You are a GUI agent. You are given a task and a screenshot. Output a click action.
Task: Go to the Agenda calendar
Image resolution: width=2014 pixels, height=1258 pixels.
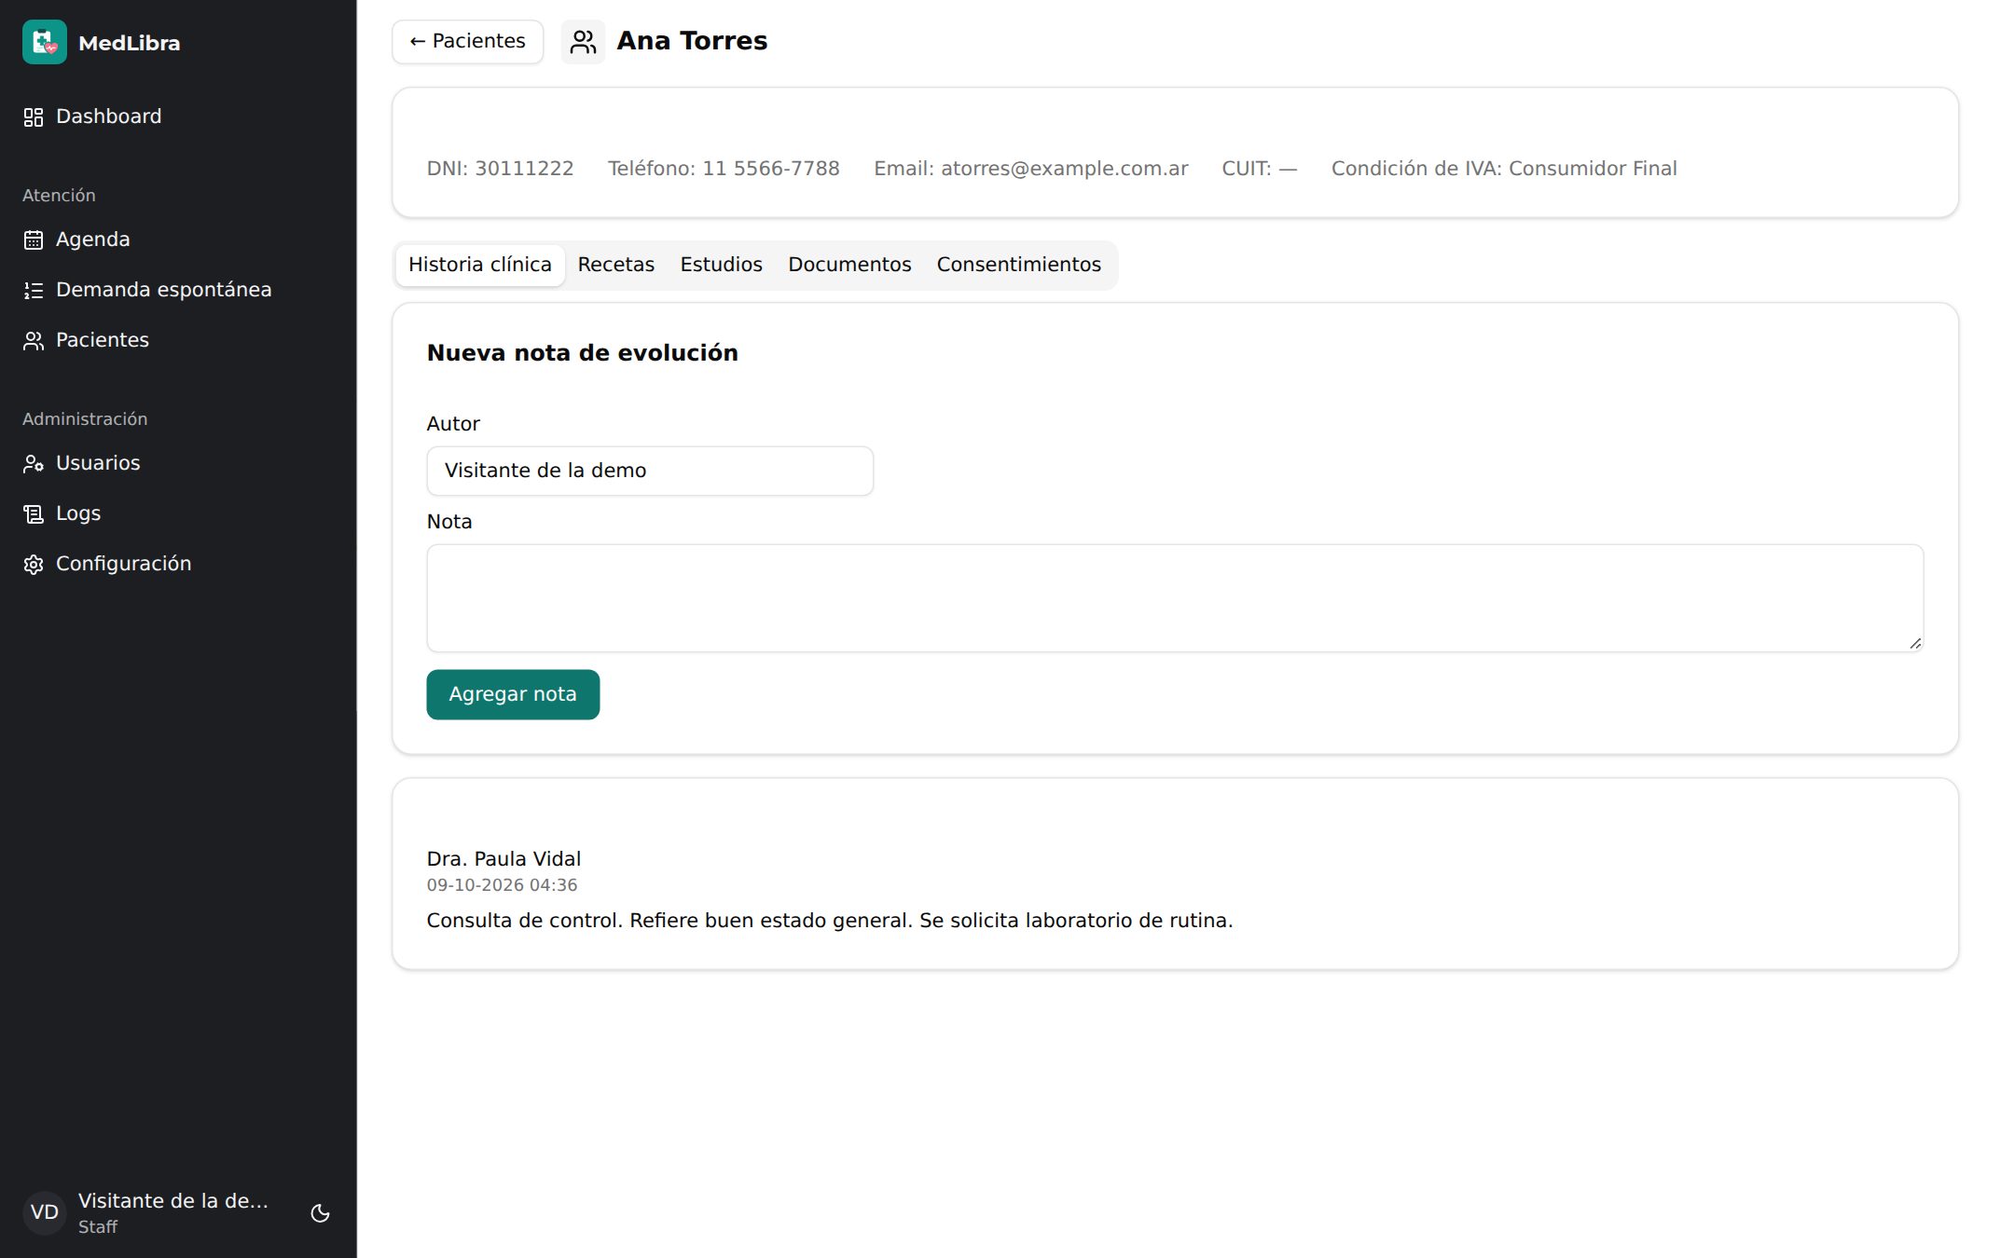coord(177,239)
